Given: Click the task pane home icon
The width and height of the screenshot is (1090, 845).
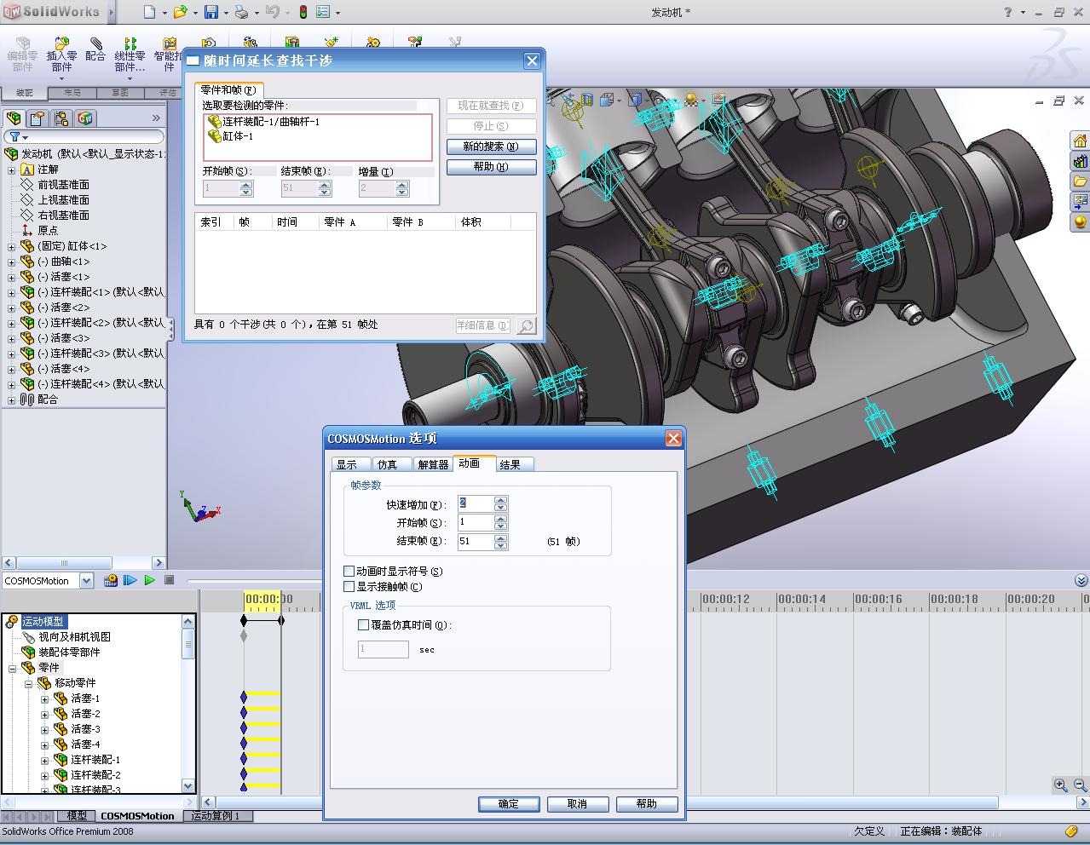Looking at the screenshot, I should pyautogui.click(x=1080, y=141).
